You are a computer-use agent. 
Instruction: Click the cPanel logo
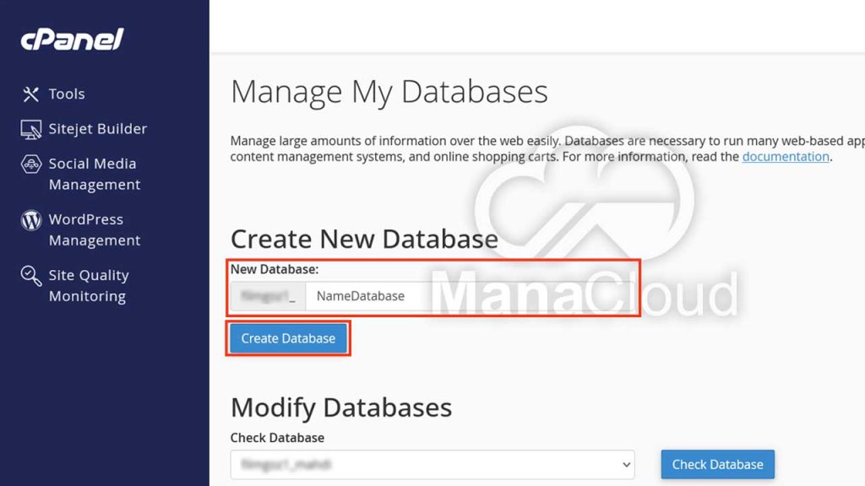72,39
